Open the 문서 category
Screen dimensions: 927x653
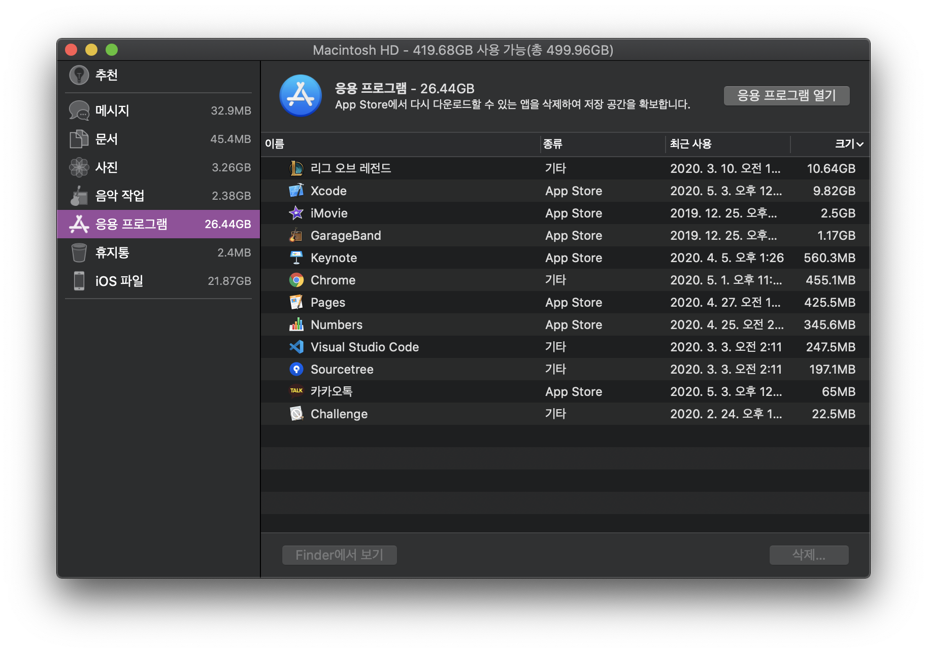(158, 139)
